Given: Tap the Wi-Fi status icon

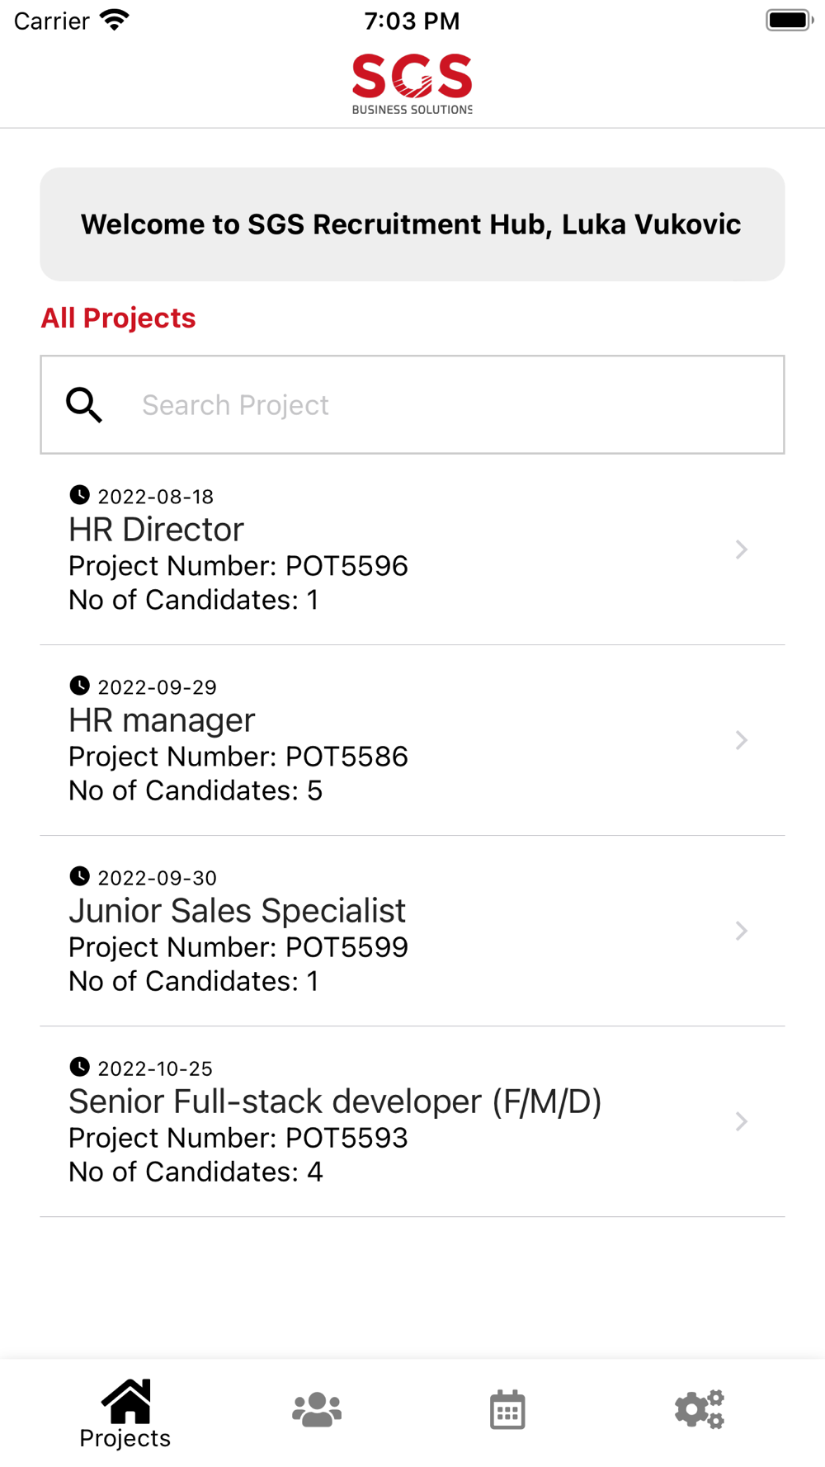Looking at the screenshot, I should tap(115, 21).
